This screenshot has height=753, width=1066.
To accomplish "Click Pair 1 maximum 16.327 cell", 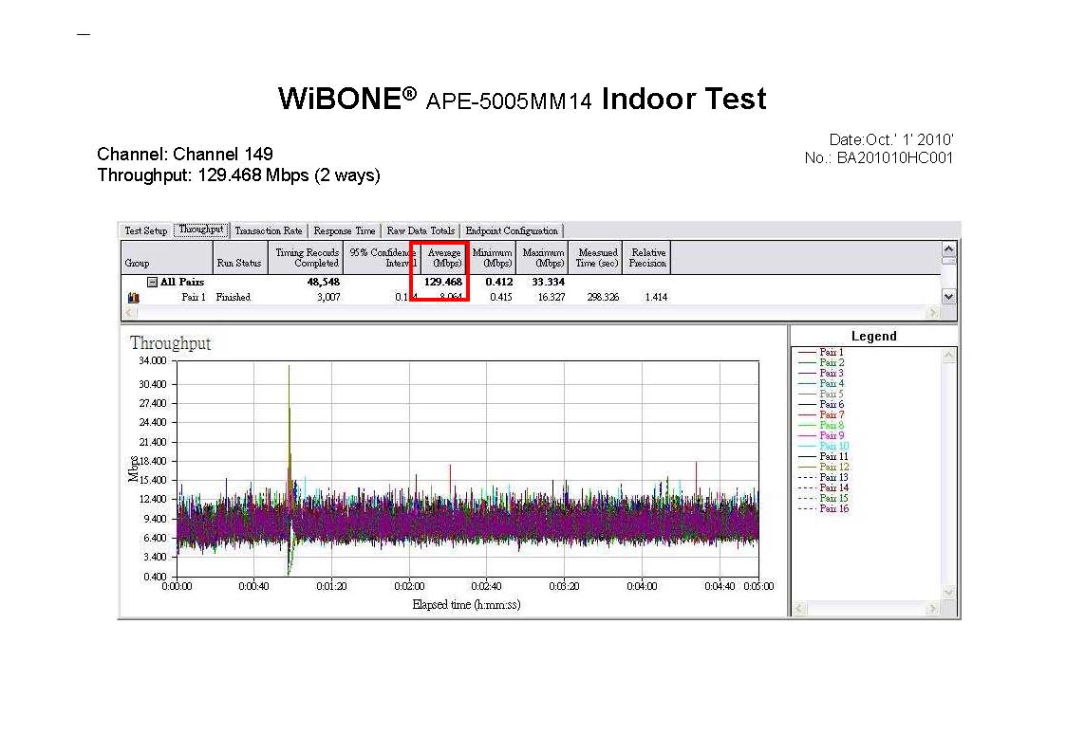I will (552, 298).
